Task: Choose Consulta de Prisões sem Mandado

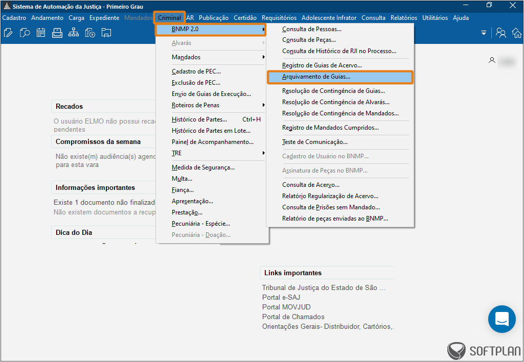Action: [340, 207]
